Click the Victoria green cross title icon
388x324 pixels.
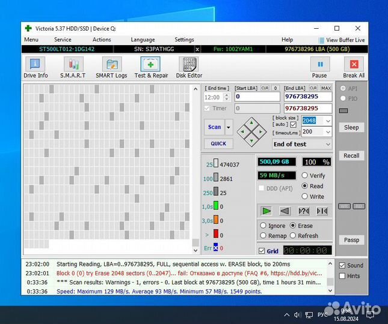pos(28,28)
